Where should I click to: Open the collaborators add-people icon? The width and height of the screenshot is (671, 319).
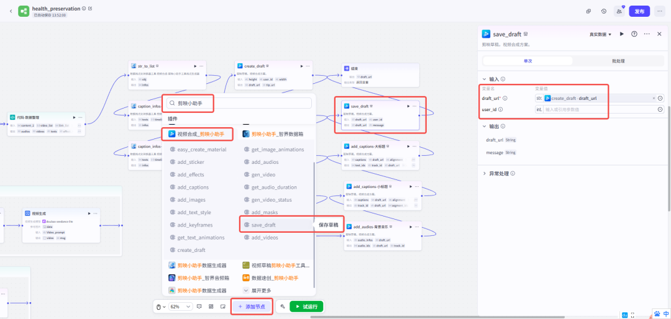(x=619, y=12)
